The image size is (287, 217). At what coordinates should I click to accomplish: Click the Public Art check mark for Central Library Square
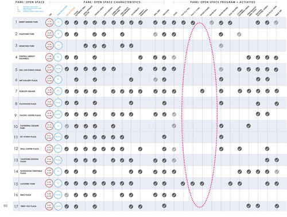tap(276, 58)
